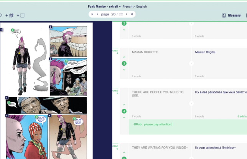Move segment 5 up with chevron
Screen dimensions: 247x159
tap(124, 152)
